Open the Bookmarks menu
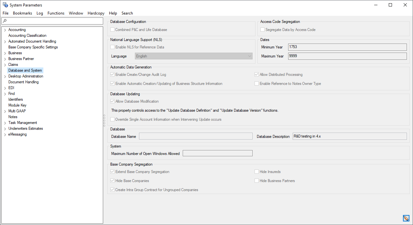413x225 pixels. click(22, 13)
